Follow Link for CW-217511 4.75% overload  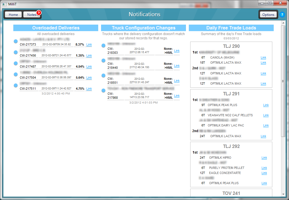pyautogui.click(x=89, y=89)
